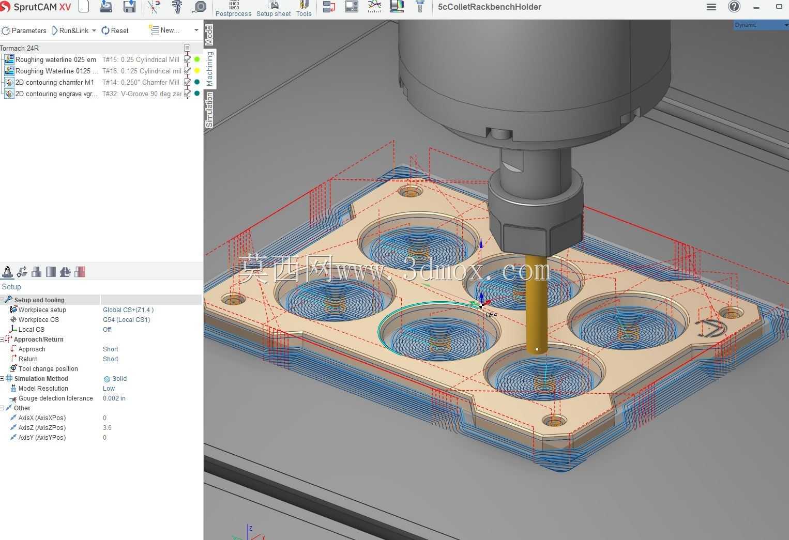Click teal status dot of 2D contouring chamfer

click(197, 82)
